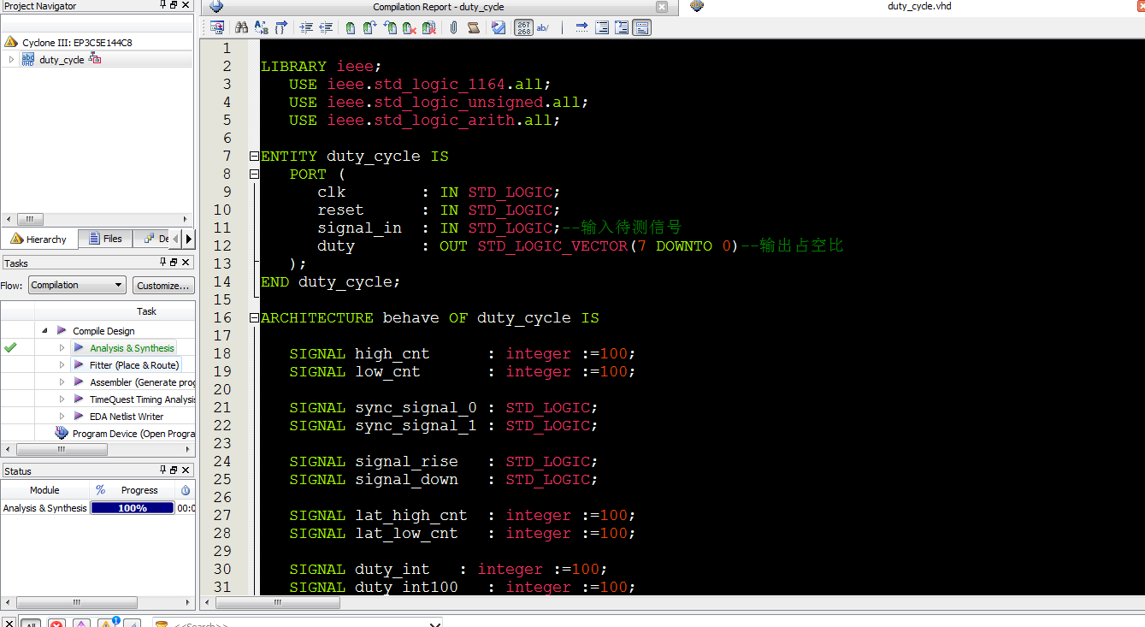Open the Flow Compilation dropdown

click(x=77, y=285)
